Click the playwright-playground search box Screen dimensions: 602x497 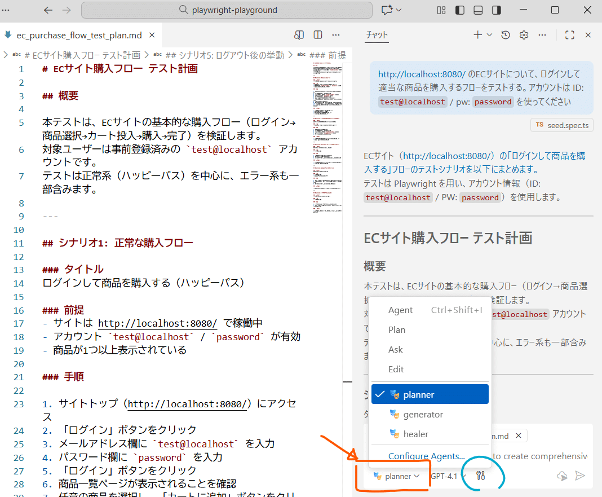coord(227,10)
